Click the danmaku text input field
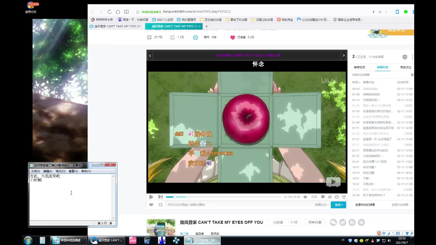 (x=238, y=205)
